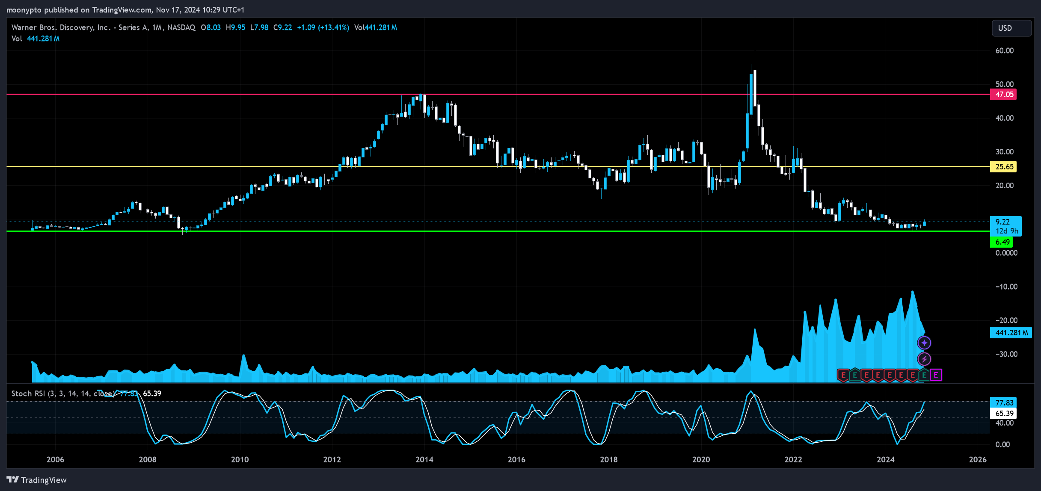Select the green 6.49 price label
This screenshot has height=491, width=1041.
(x=1002, y=242)
